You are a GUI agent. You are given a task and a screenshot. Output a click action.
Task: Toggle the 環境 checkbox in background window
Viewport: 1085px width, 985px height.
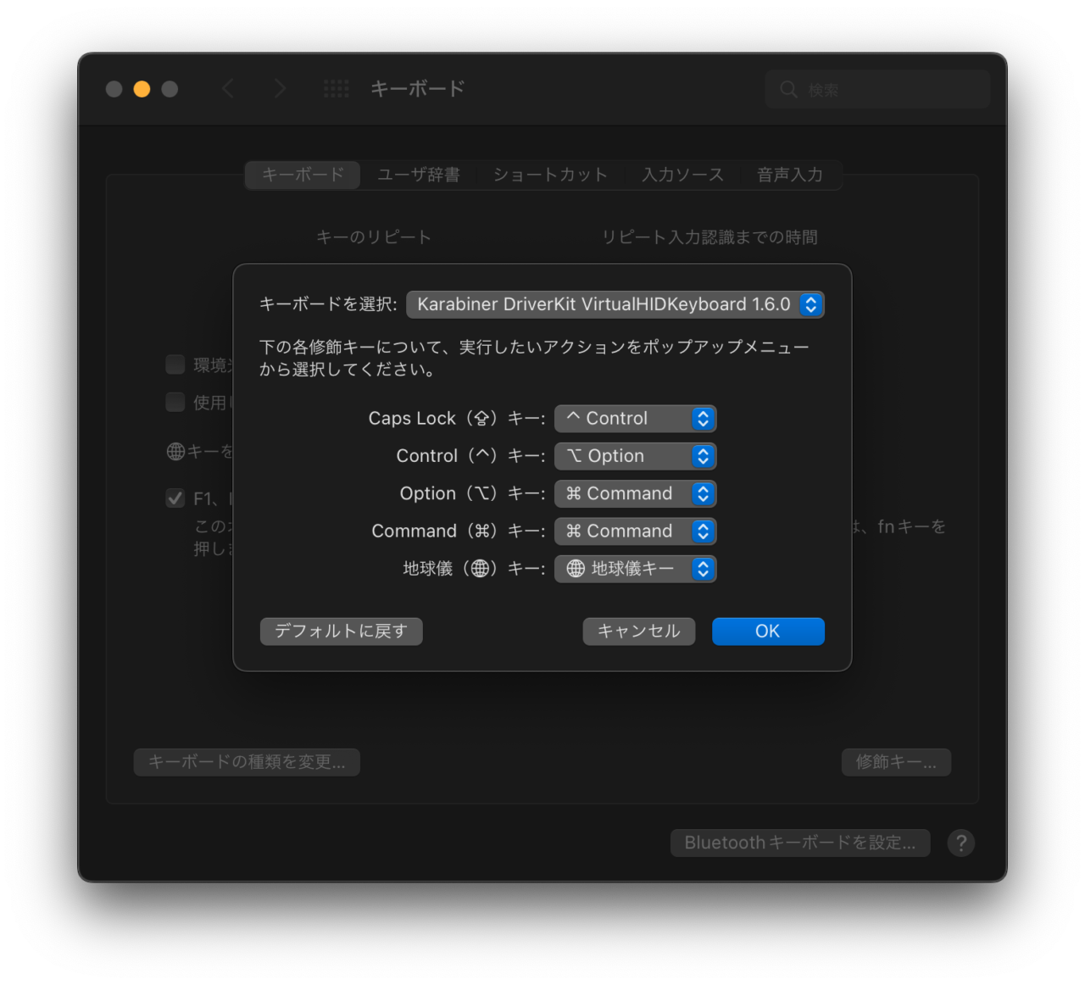[x=175, y=365]
